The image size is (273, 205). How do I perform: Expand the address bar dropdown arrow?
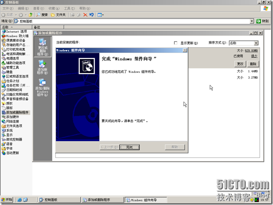[x=252, y=21]
